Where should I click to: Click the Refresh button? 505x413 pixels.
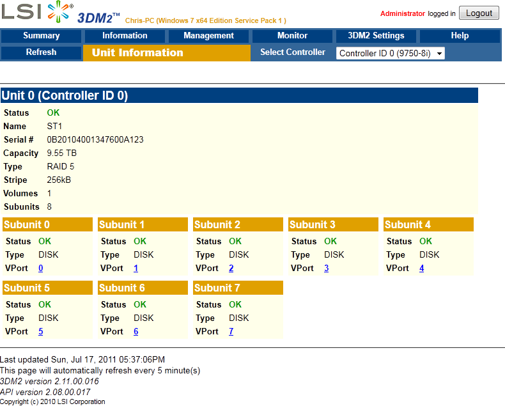point(41,52)
